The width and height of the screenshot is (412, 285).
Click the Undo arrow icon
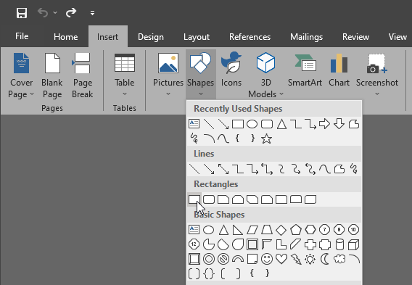[x=43, y=12]
